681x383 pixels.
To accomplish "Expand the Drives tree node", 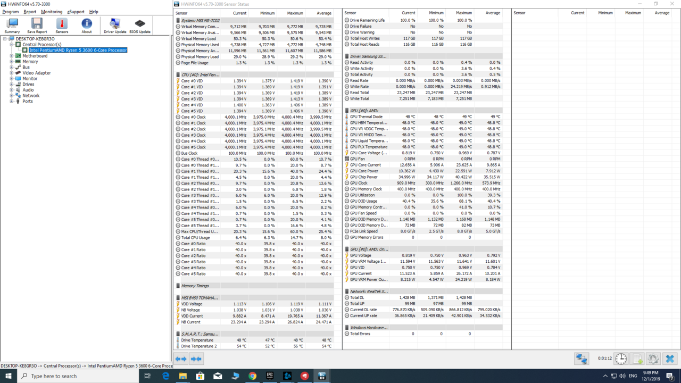I will pos(11,84).
